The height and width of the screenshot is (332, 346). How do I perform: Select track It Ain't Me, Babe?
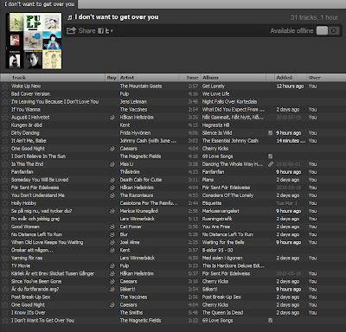29,141
